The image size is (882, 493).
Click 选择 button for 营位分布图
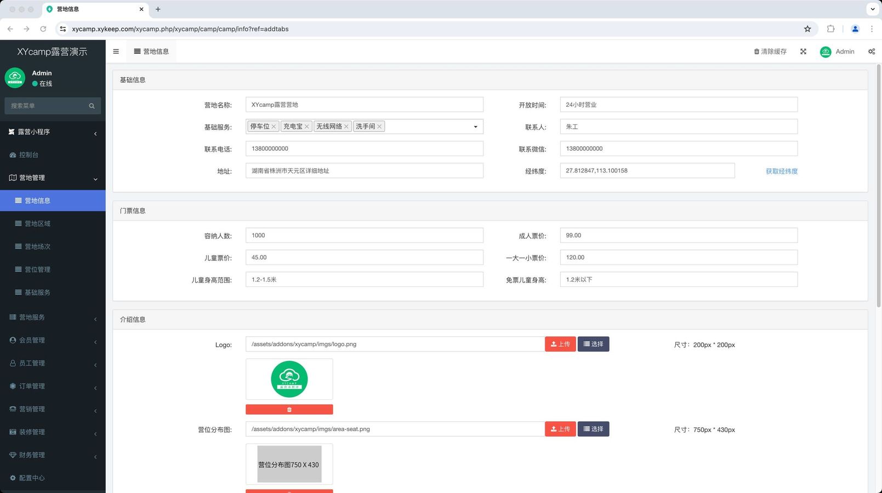coord(593,429)
